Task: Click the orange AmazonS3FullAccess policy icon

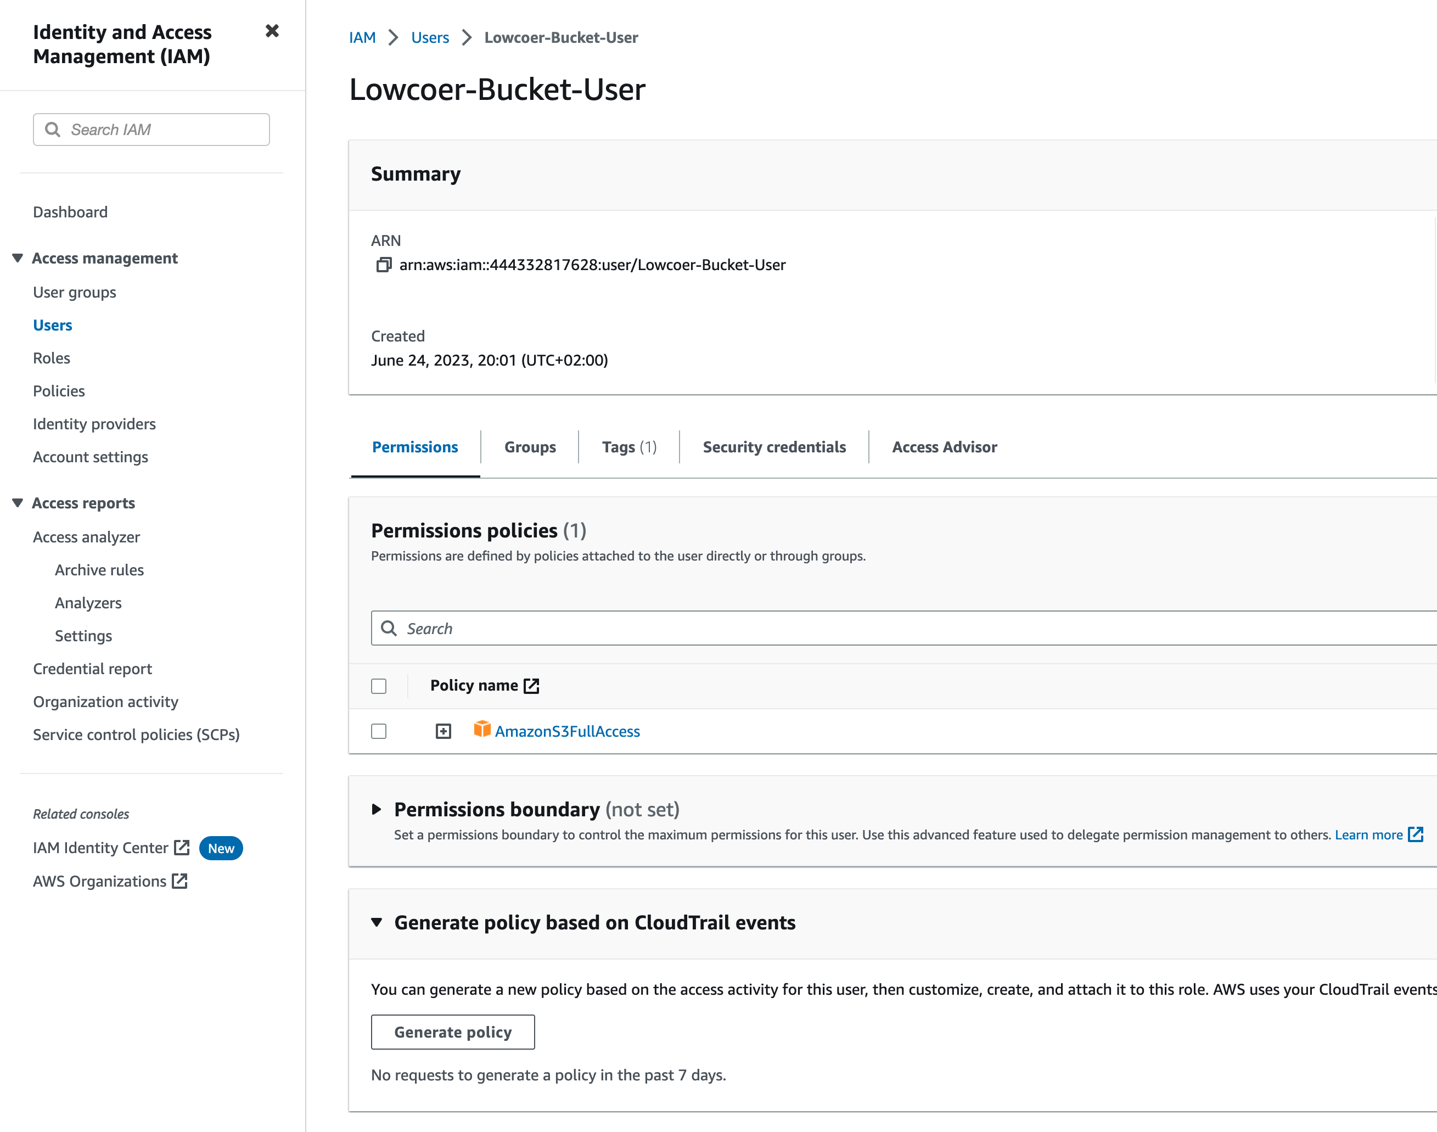Action: point(482,730)
